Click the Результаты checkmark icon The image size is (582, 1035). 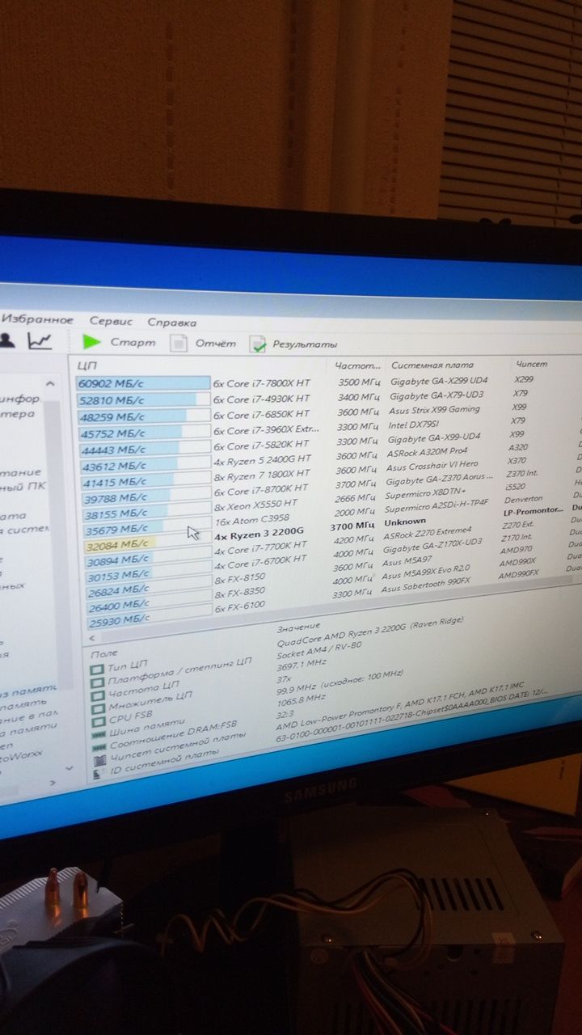[258, 344]
